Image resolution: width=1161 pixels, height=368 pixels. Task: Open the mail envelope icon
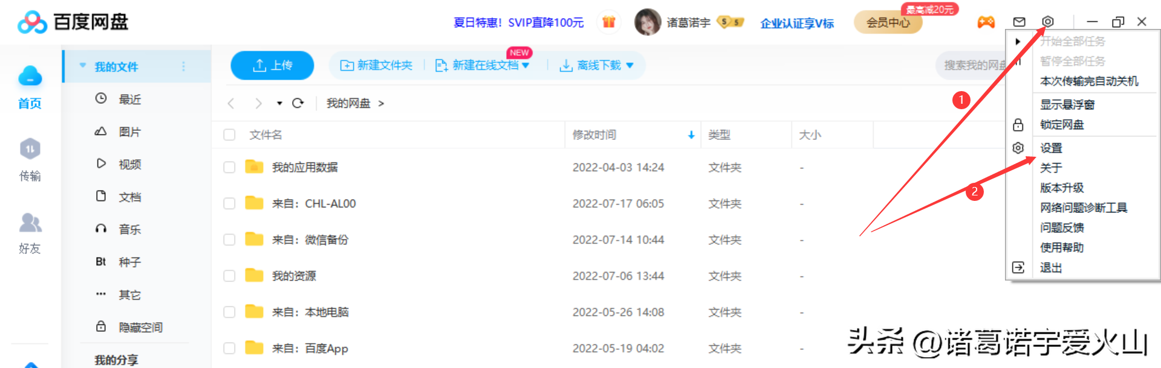[x=1020, y=22]
